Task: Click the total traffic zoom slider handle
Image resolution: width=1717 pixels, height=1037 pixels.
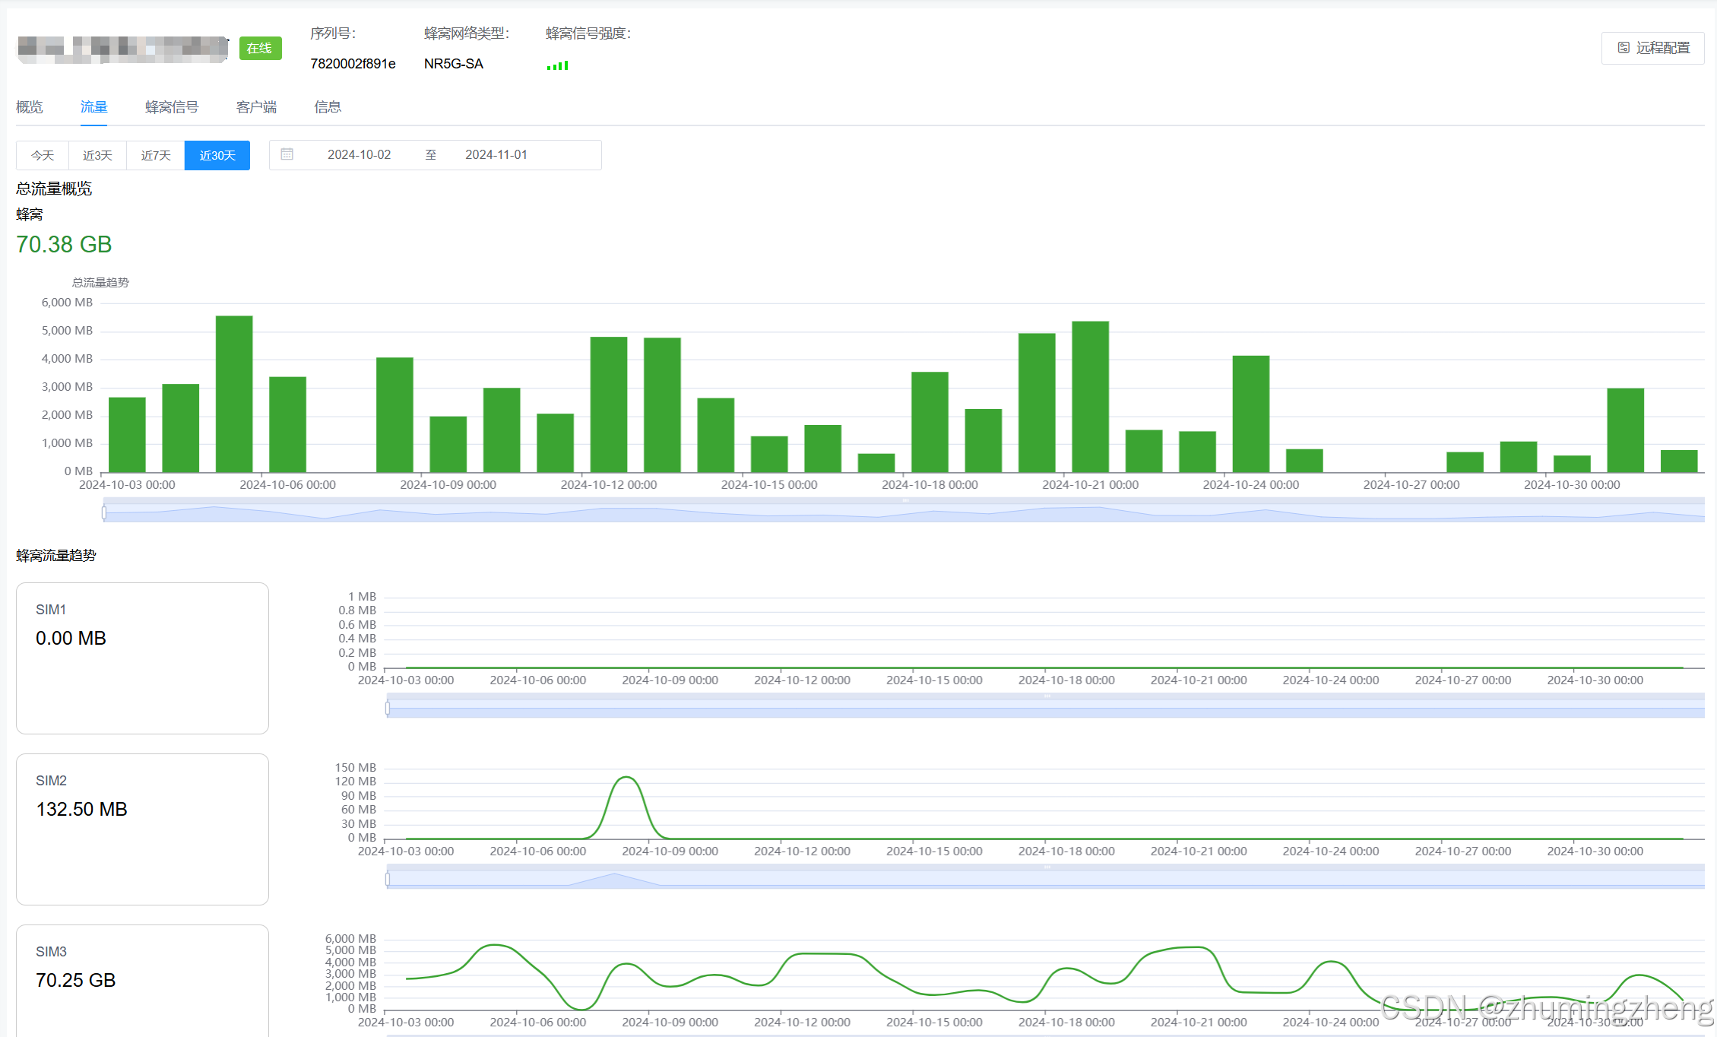Action: [104, 513]
